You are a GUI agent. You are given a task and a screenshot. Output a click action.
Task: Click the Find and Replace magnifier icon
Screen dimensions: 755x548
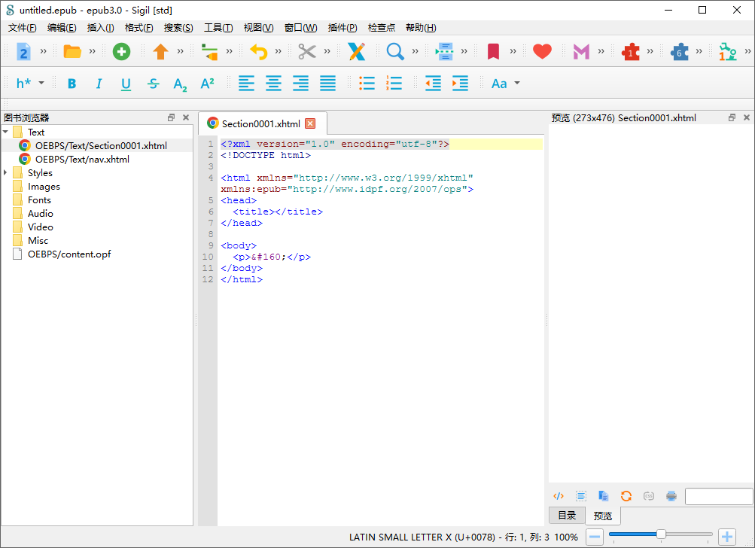pyautogui.click(x=394, y=51)
